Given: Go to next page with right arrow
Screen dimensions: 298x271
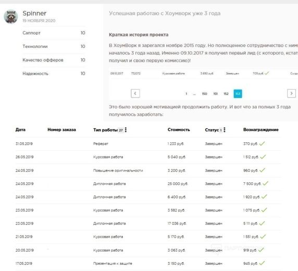Looking at the screenshot, I should pyautogui.click(x=291, y=93).
